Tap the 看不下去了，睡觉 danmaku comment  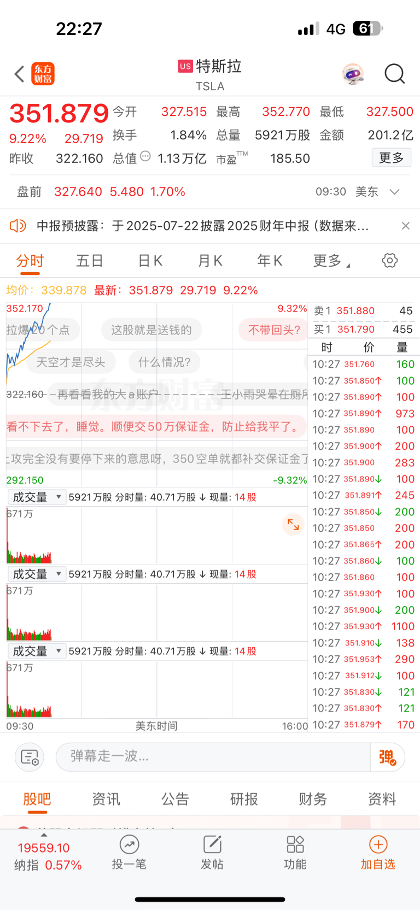pos(156,427)
